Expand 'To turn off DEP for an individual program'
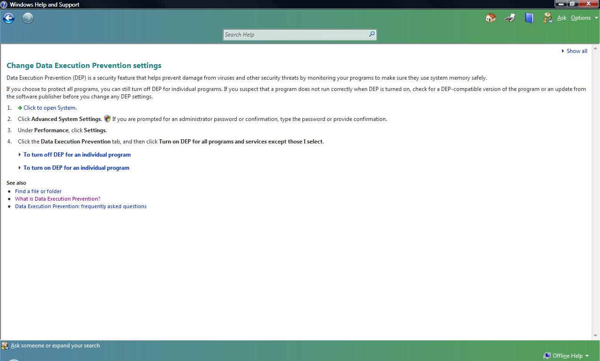Viewport: 600px width, 361px height. click(77, 155)
